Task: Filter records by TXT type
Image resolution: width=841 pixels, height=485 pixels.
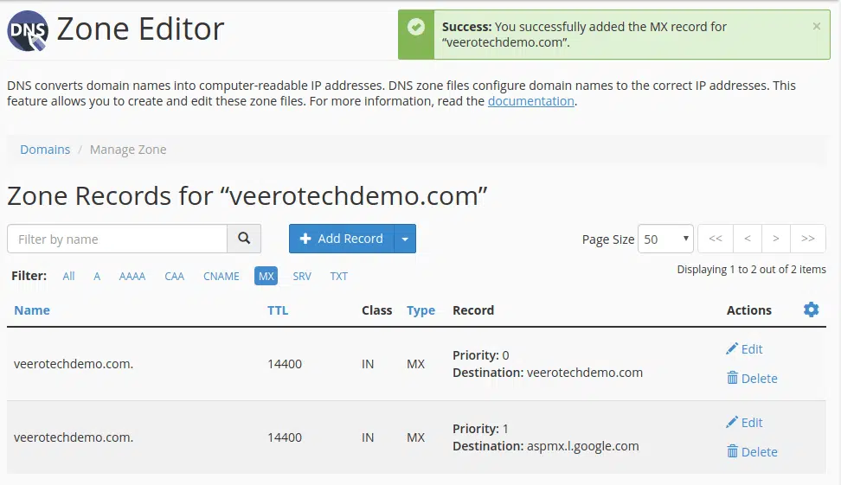Action: tap(339, 276)
